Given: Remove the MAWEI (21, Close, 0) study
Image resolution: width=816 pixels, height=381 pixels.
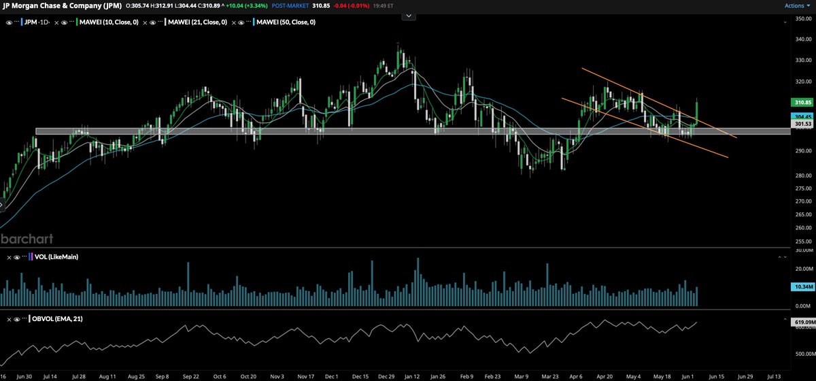Looking at the screenshot, I should click(x=145, y=22).
